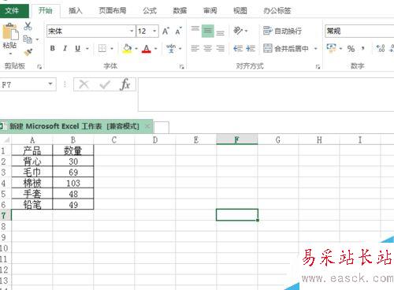Open the View (视图) tab
The image size is (394, 290).
coord(240,10)
